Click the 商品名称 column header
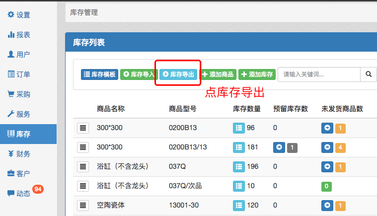Image resolution: width=377 pixels, height=216 pixels. tap(111, 109)
